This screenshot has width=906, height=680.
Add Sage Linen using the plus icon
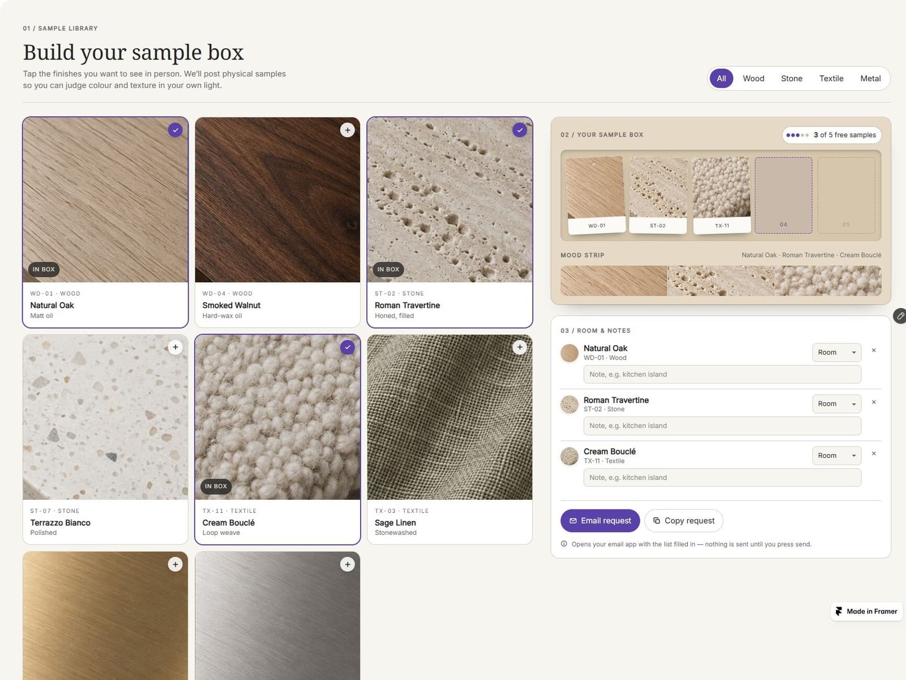point(520,347)
